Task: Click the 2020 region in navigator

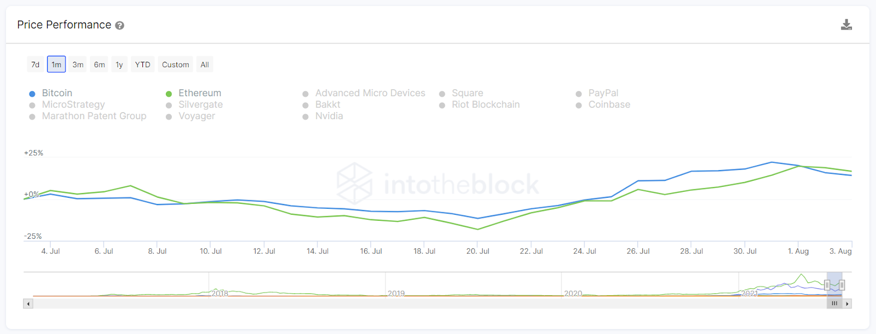Action: tap(573, 294)
